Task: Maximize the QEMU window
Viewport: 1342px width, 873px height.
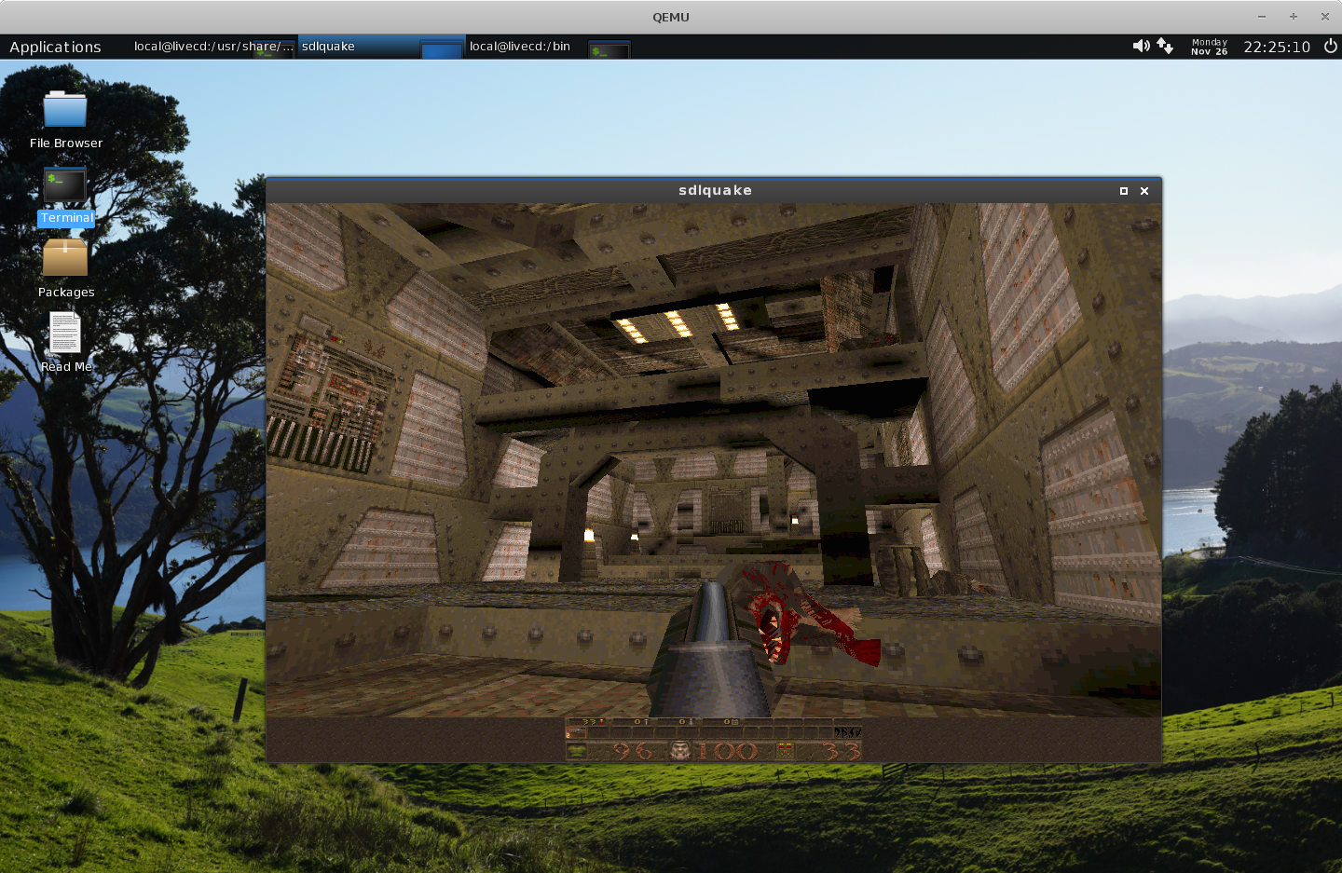Action: (1294, 17)
